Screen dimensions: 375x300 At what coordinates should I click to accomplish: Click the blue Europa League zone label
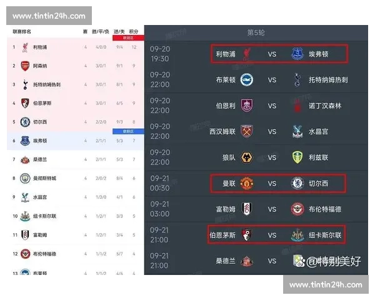tap(128, 131)
